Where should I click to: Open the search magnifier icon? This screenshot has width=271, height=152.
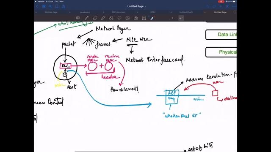50,6
